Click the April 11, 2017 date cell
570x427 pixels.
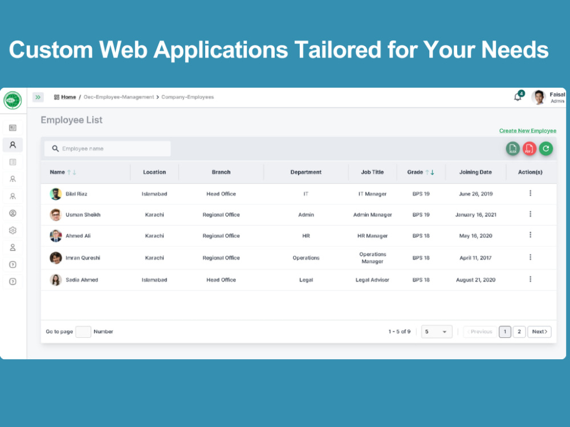tap(475, 258)
